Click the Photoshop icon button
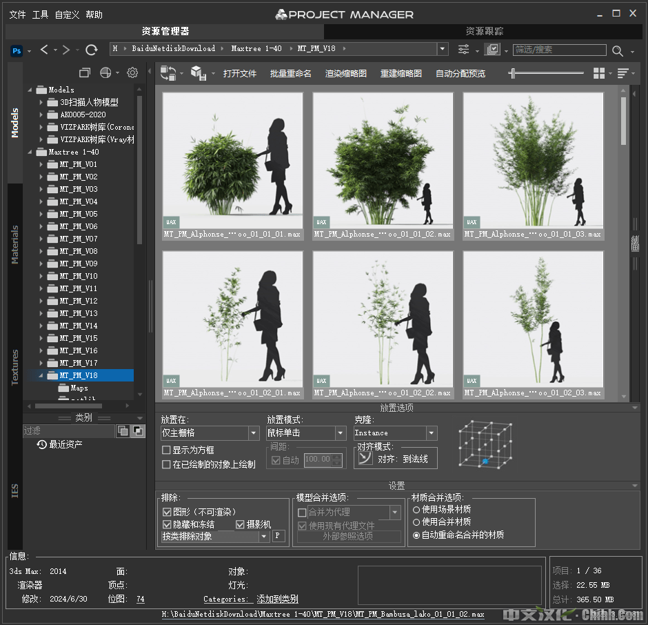 coord(17,50)
